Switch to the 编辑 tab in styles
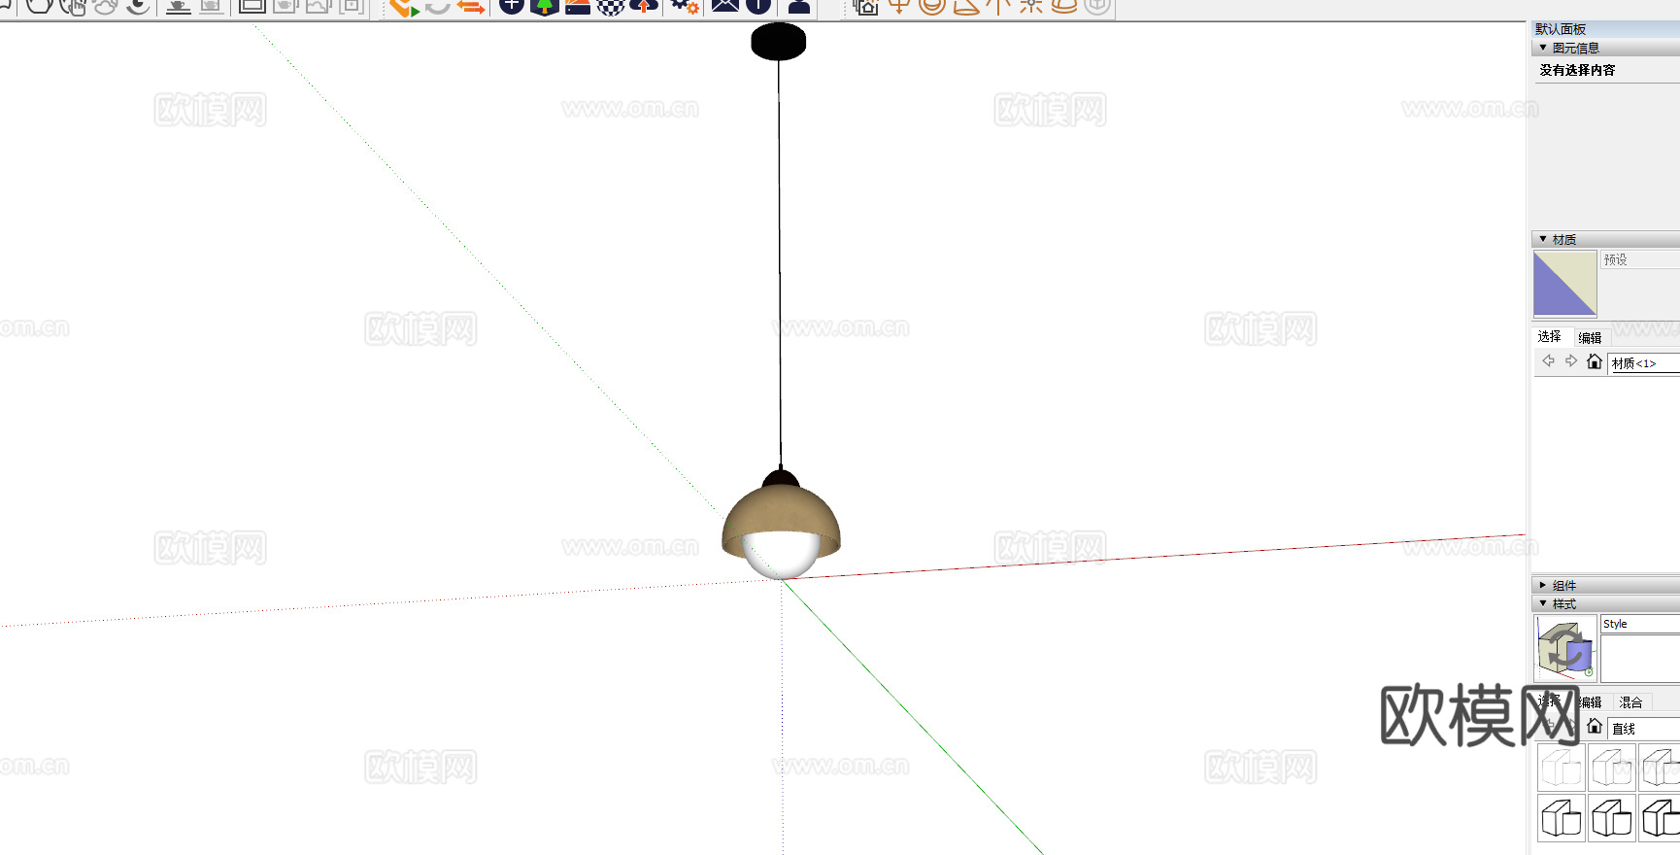Viewport: 1680px width, 855px height. coord(1590,702)
